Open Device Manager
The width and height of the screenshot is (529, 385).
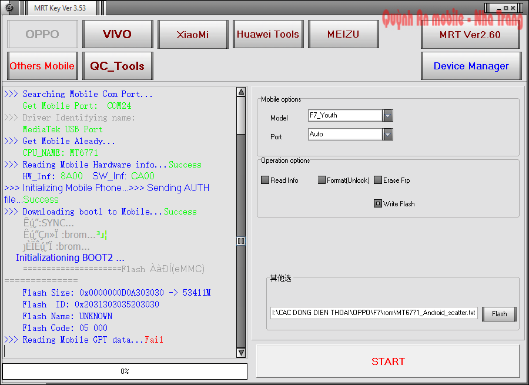(471, 66)
